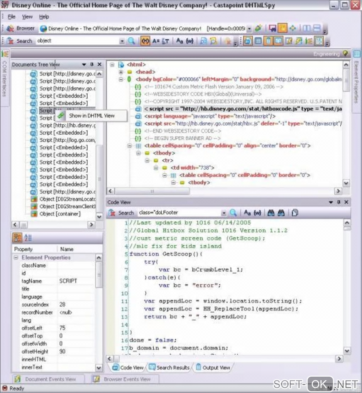Viewport: 362px width, 393px height.
Task: Click the categorized properties sort icon
Action: coord(17,238)
